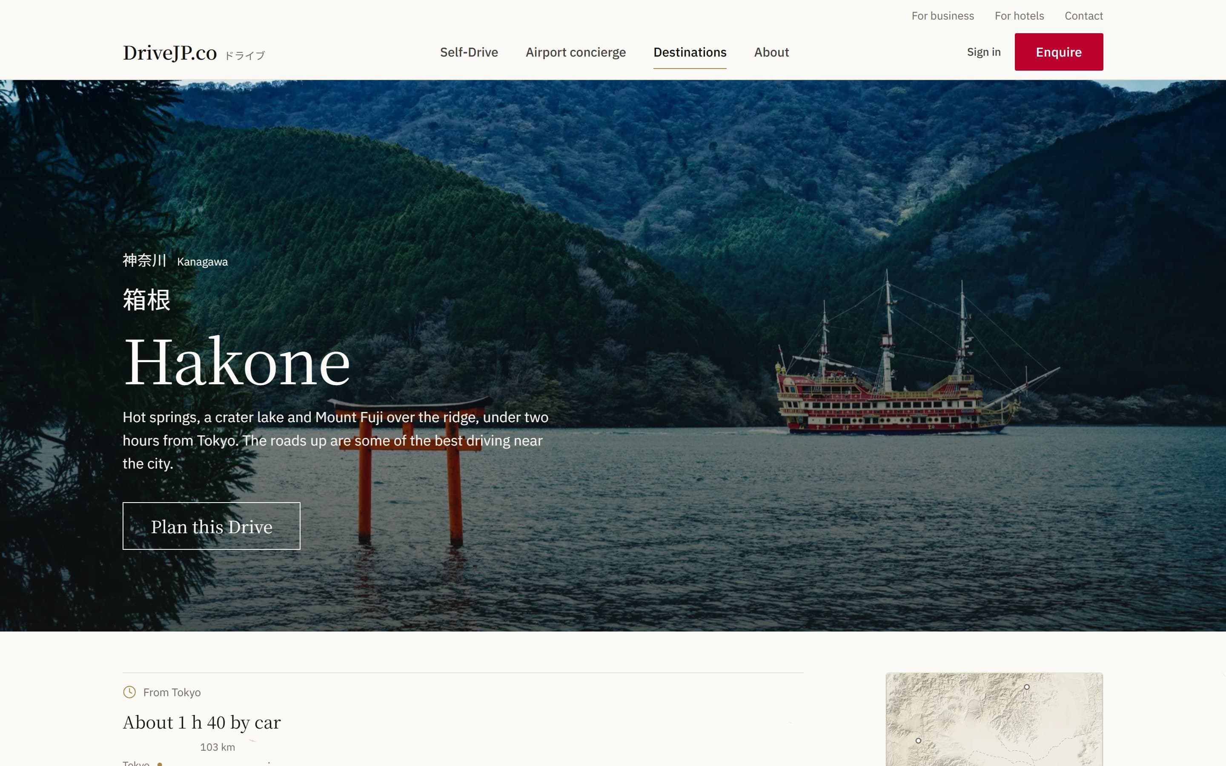Click the 箱根 Japanese title
Viewport: 1226px width, 766px height.
(x=146, y=300)
